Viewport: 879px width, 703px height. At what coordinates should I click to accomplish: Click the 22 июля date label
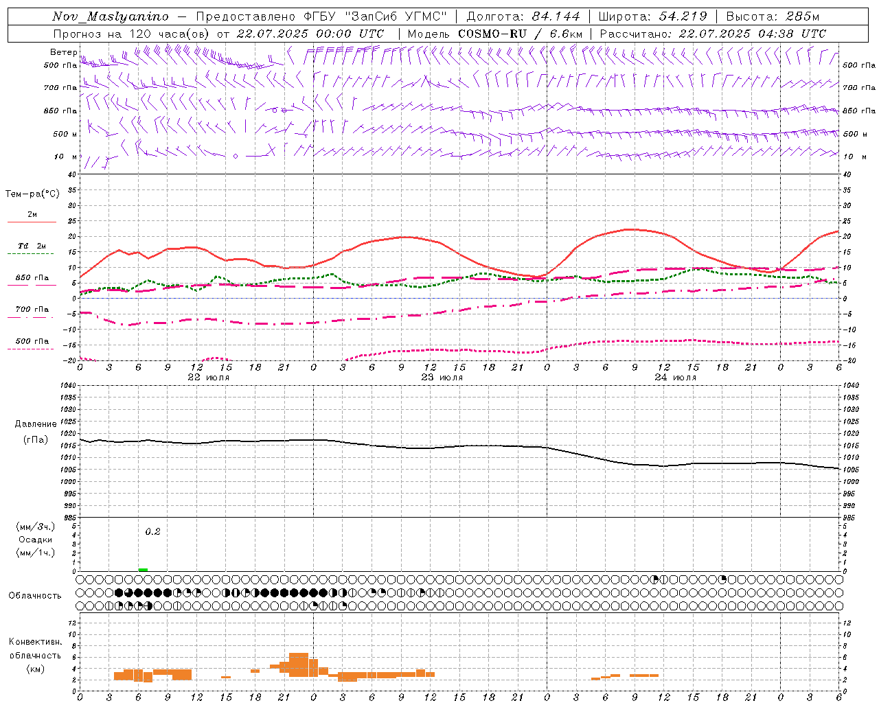(209, 378)
